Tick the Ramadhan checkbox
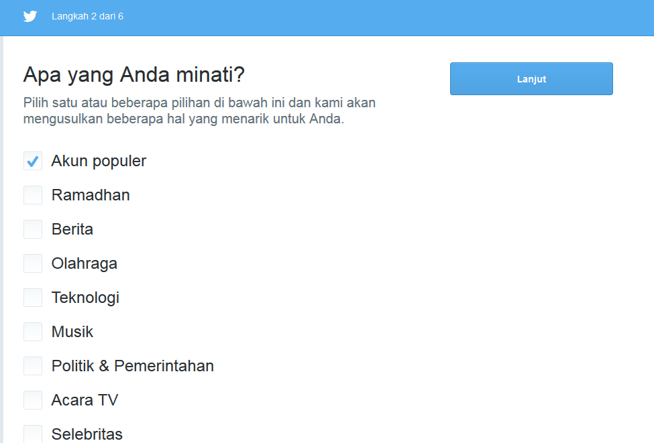 click(33, 195)
